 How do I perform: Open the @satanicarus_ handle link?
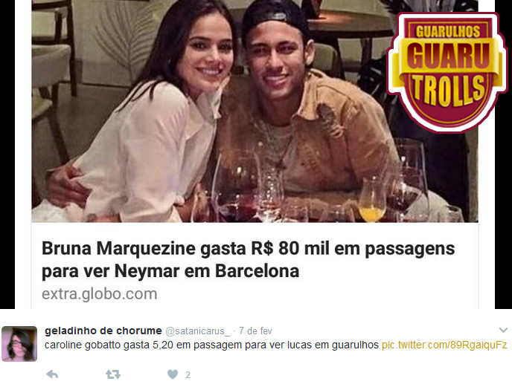click(x=197, y=331)
